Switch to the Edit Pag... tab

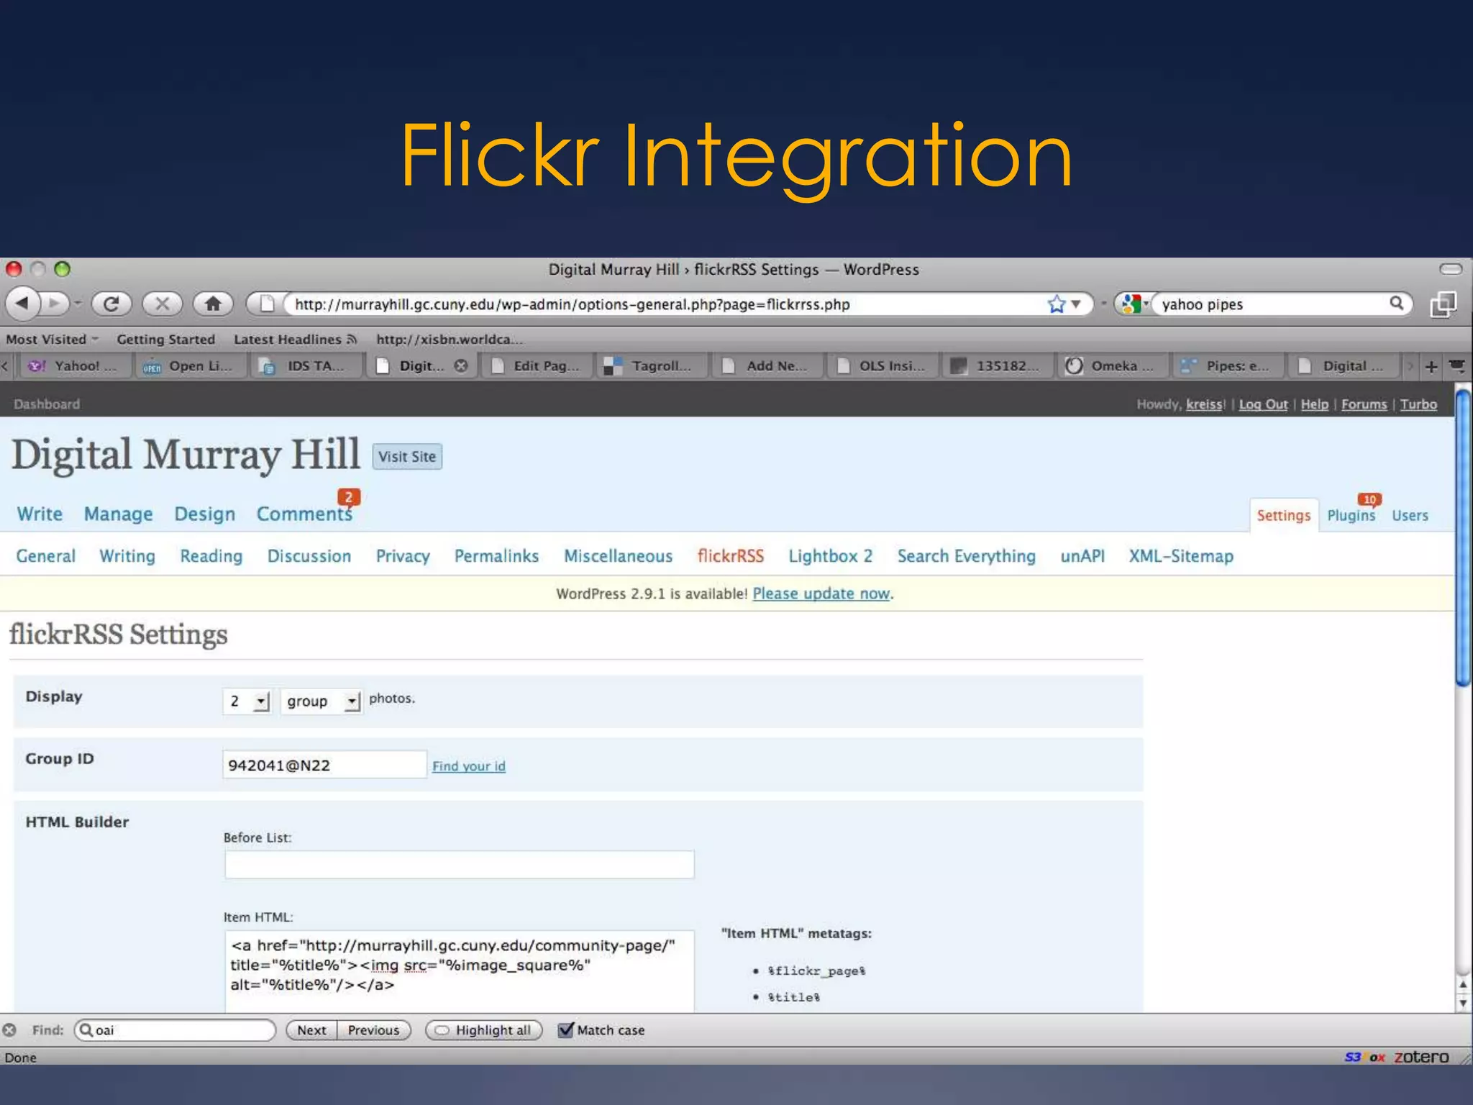coord(536,365)
